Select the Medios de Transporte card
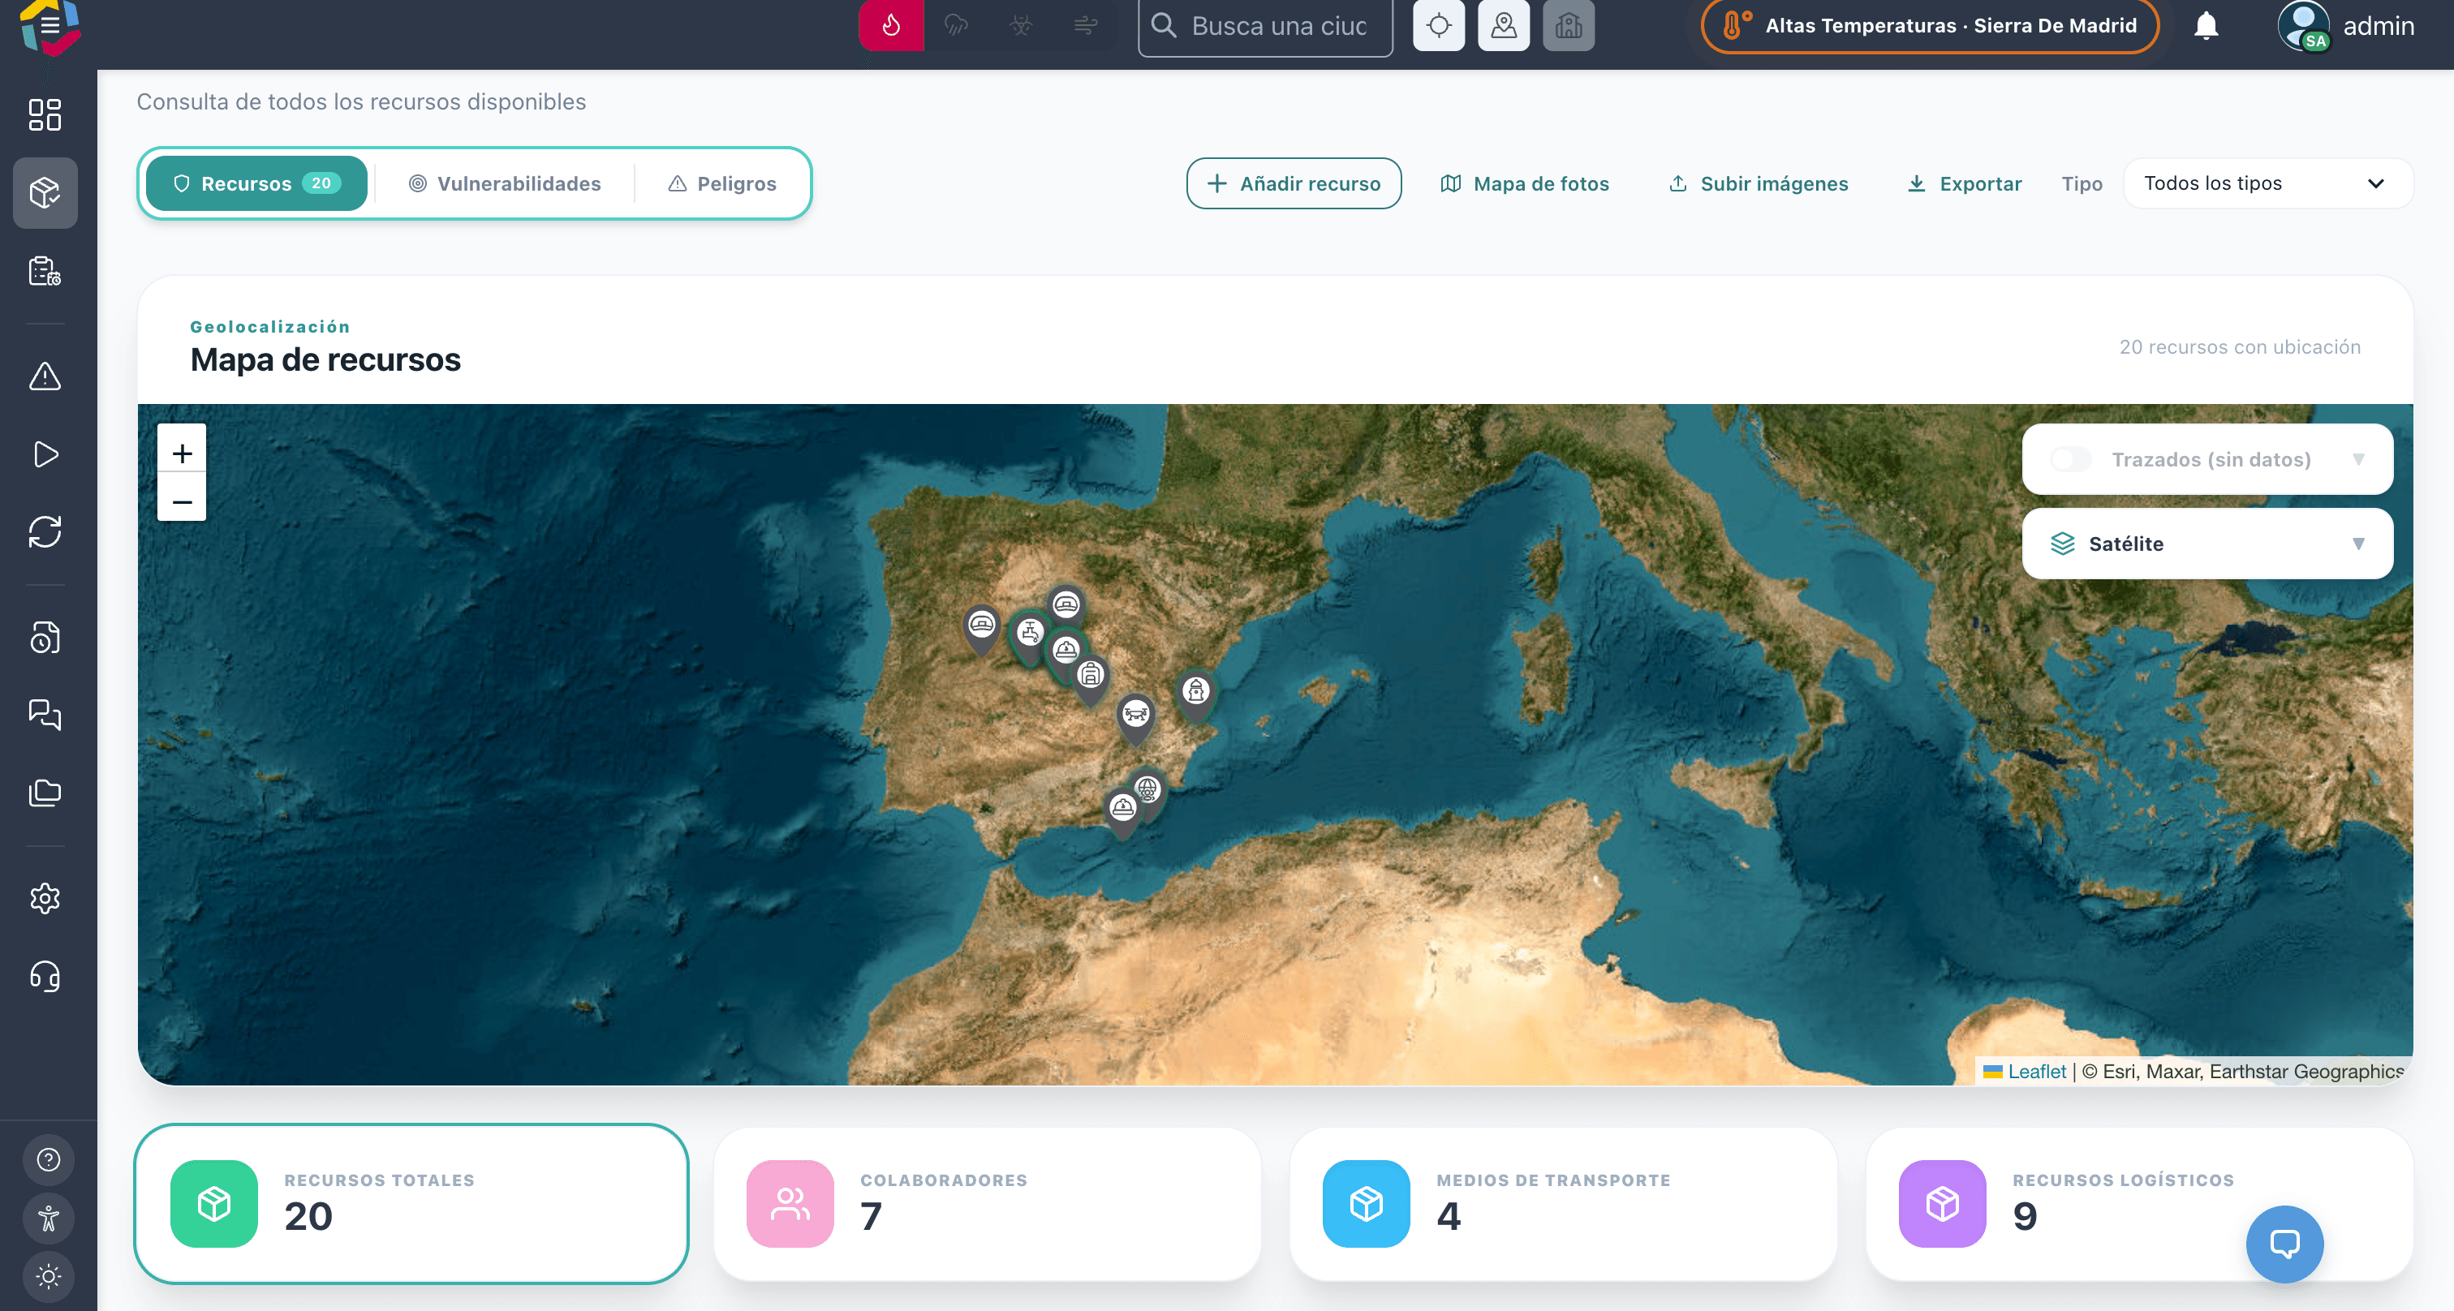The image size is (2454, 1311). click(x=1563, y=1203)
